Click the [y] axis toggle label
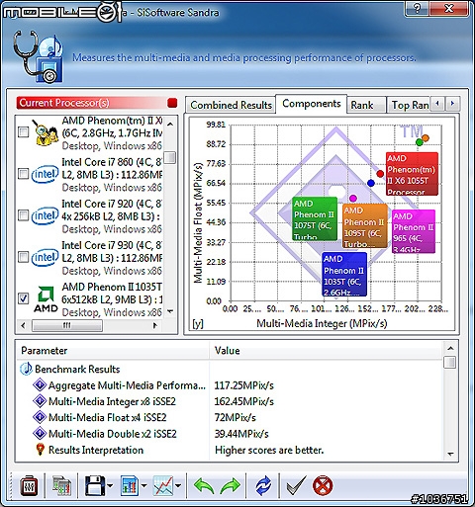475x507 pixels. (x=198, y=324)
